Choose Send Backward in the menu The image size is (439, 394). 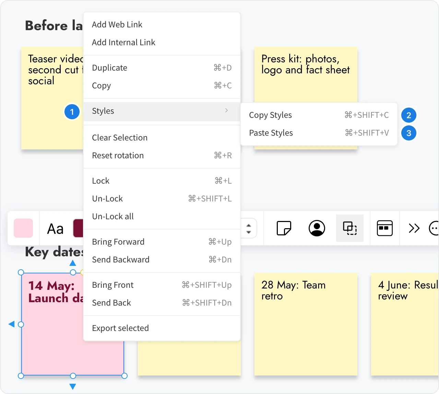(162, 260)
